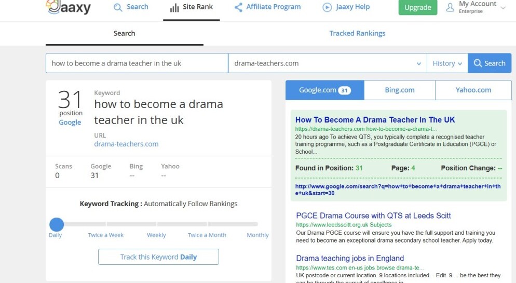Click the green Upgrade button

click(417, 7)
